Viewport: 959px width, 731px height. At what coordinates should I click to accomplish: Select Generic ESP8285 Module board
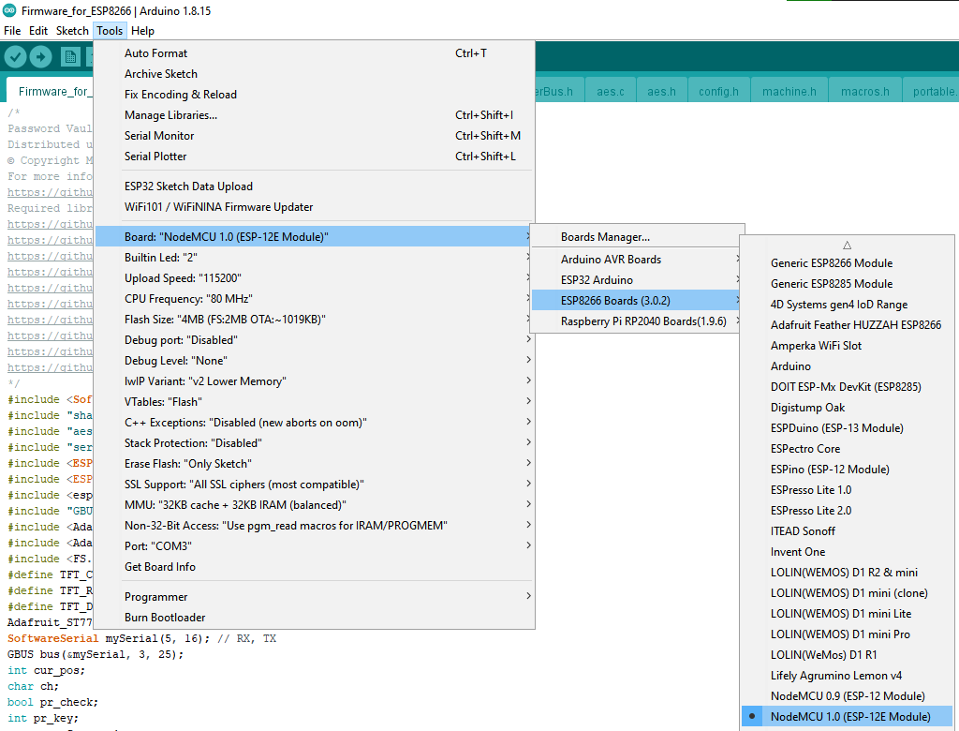tap(847, 284)
